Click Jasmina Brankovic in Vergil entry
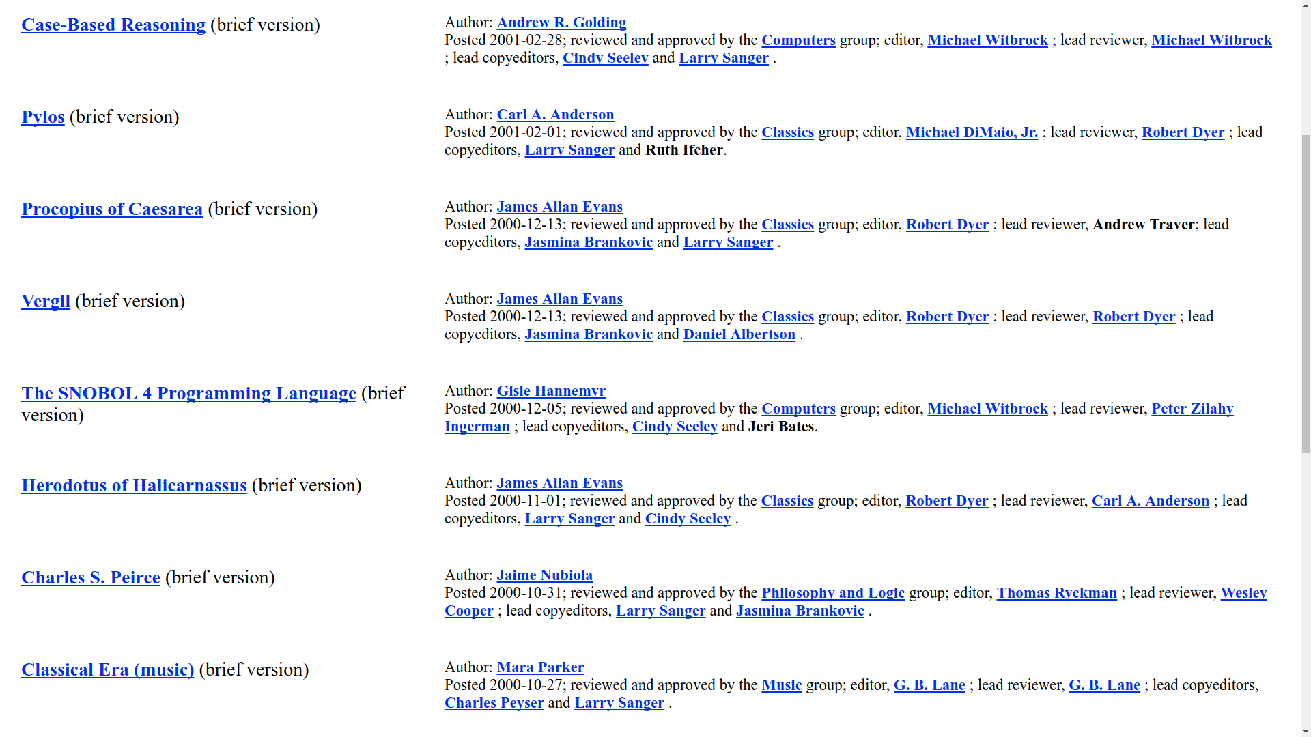 589,334
